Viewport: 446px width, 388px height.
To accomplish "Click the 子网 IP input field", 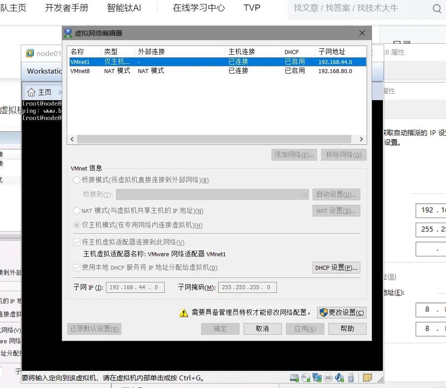I will point(135,287).
